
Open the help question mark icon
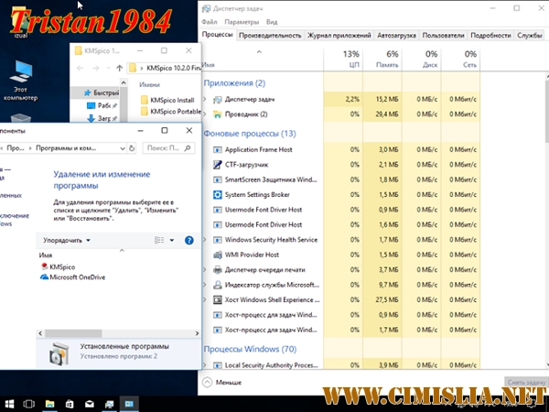(190, 240)
